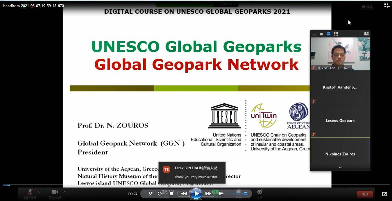Click the TB avatar in chat notification

pos(167,170)
